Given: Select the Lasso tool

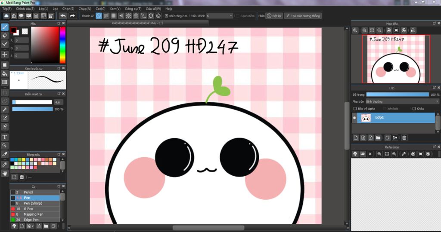Looking at the screenshot, I should click(5, 101).
